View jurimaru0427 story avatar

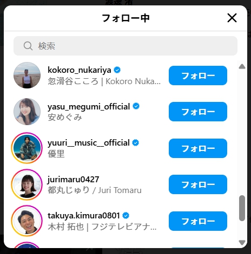[27, 184]
